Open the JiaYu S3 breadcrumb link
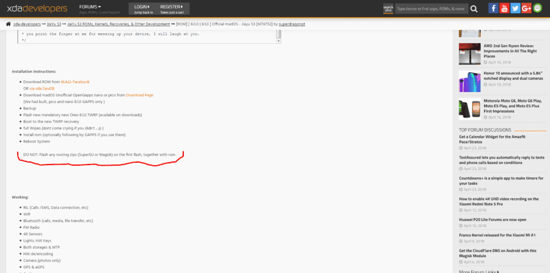Image resolution: width=550 pixels, height=273 pixels. coord(54,24)
